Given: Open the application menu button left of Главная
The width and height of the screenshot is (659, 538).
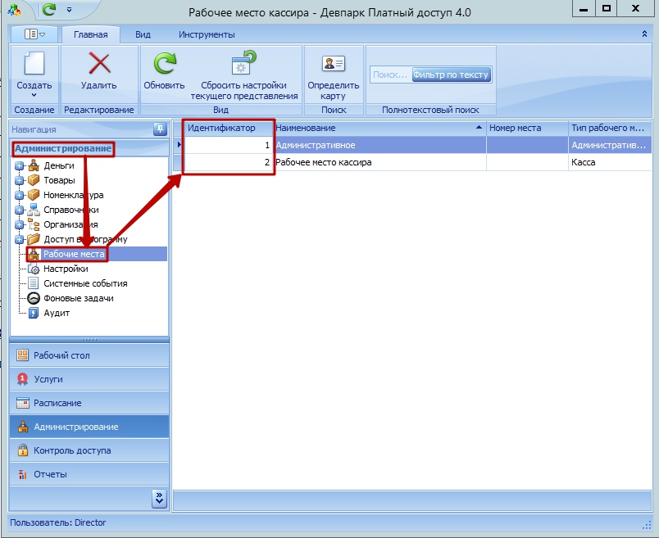Looking at the screenshot, I should 34,34.
